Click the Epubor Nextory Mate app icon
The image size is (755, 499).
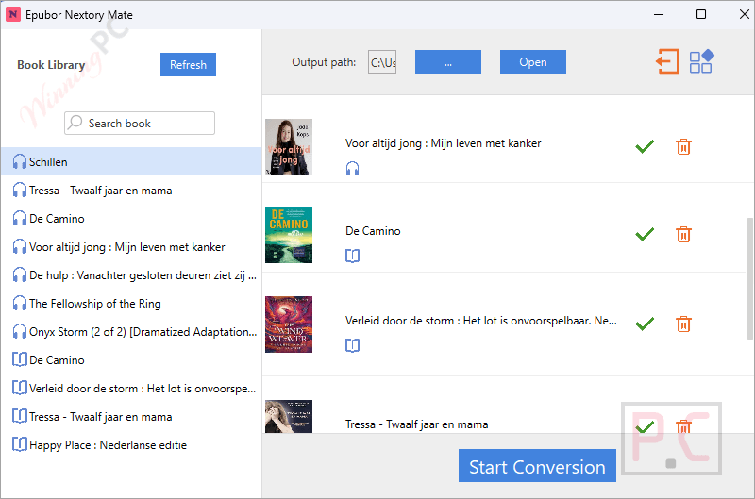click(13, 14)
